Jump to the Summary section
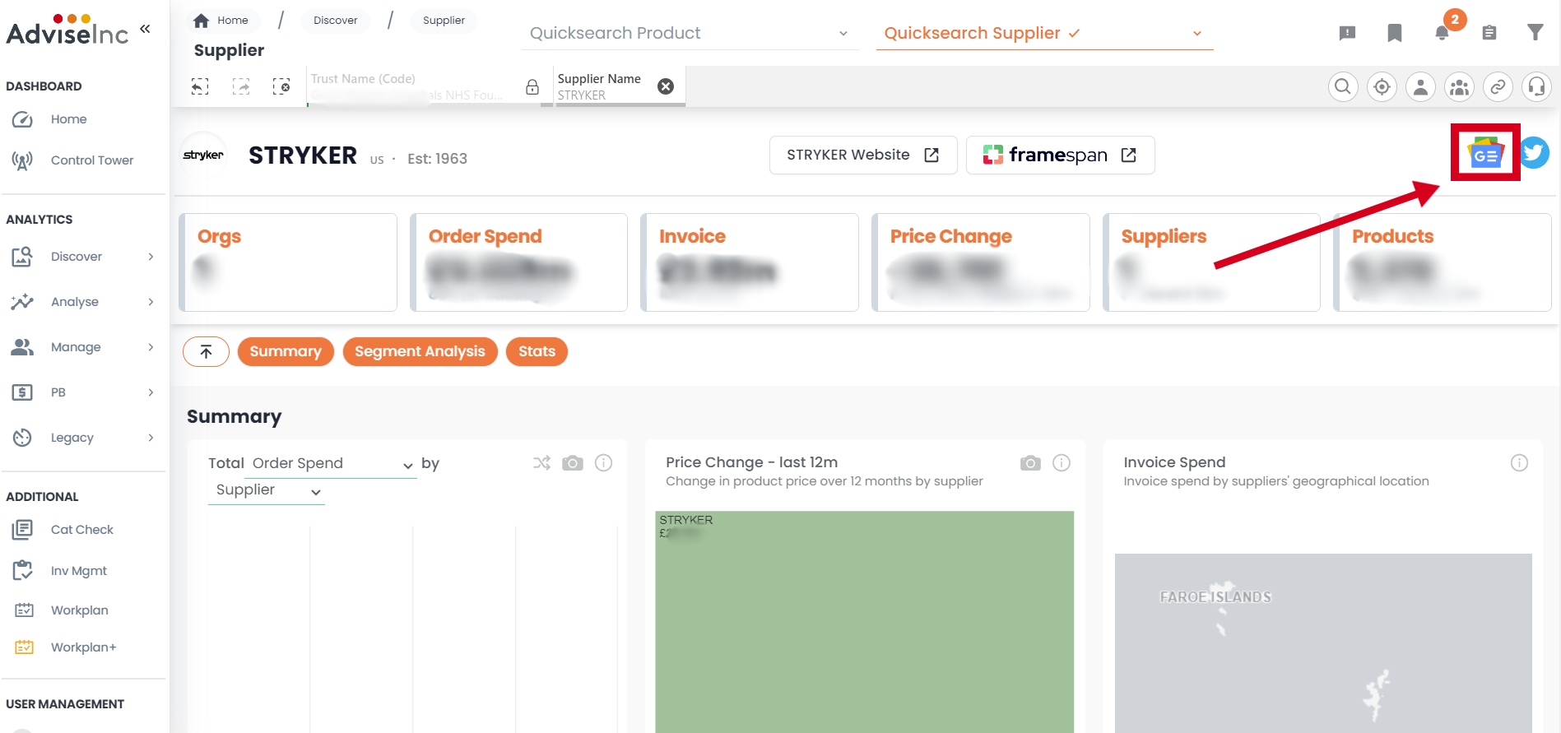The width and height of the screenshot is (1561, 733). (x=286, y=351)
